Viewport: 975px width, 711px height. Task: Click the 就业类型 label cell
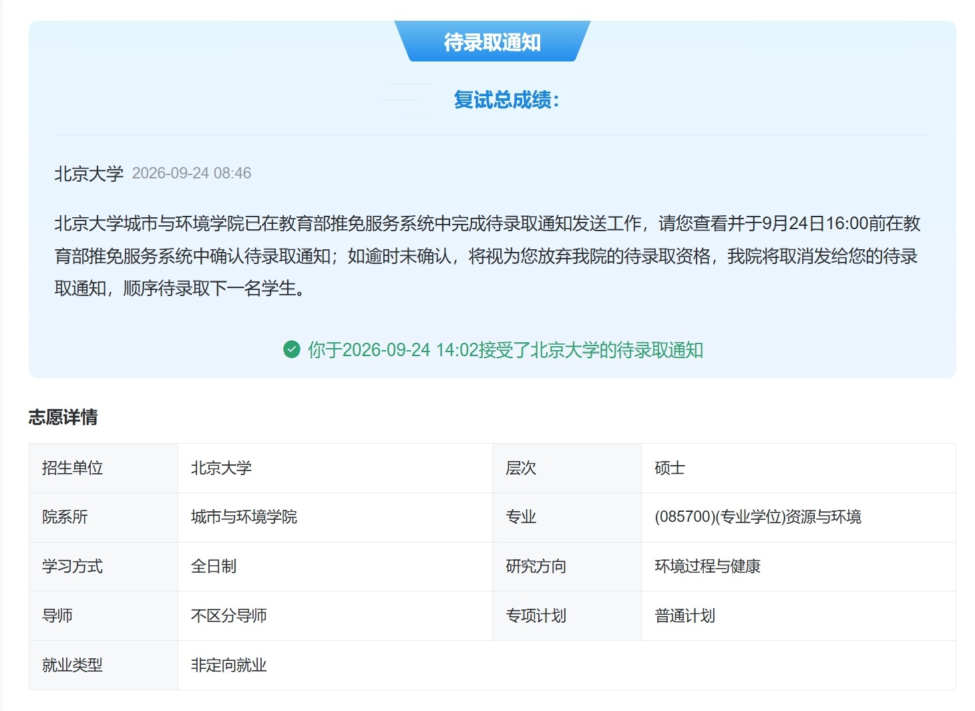pyautogui.click(x=104, y=666)
